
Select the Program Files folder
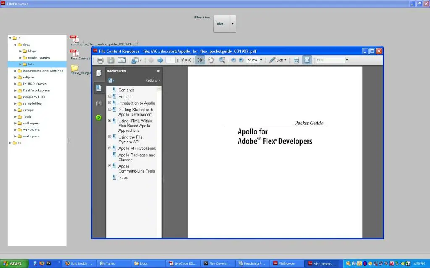[34, 97]
